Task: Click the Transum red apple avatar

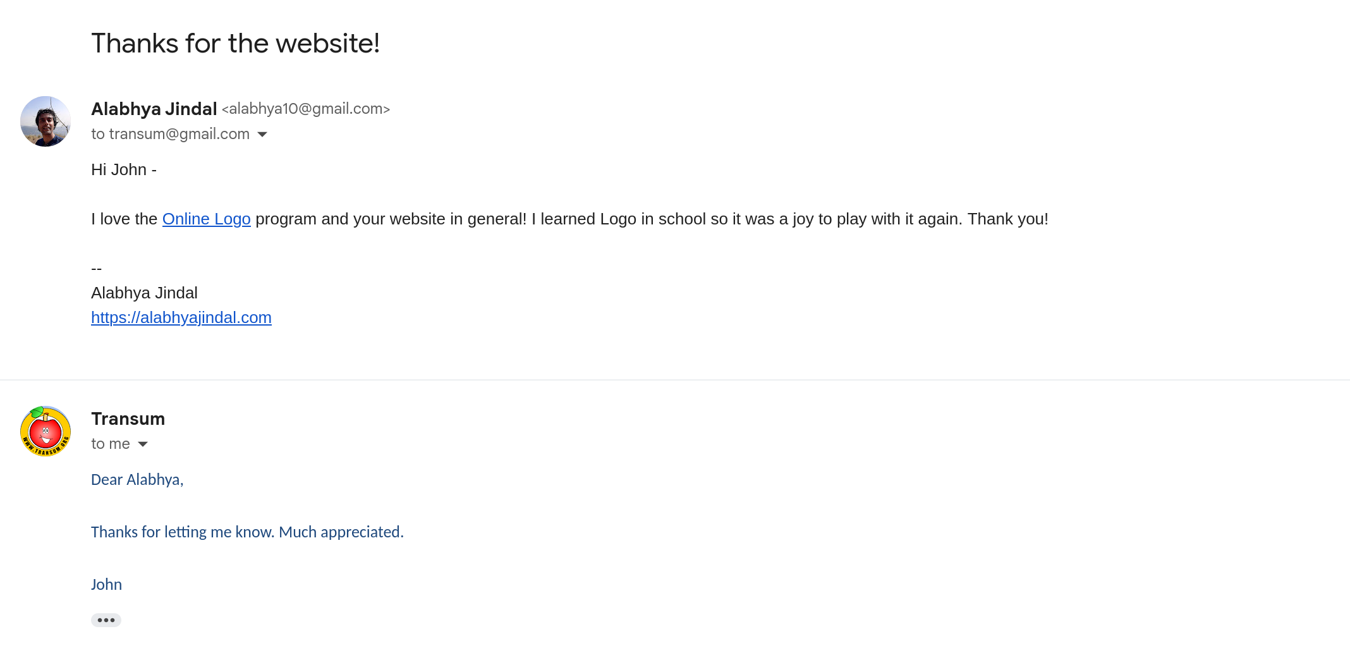Action: [x=46, y=431]
